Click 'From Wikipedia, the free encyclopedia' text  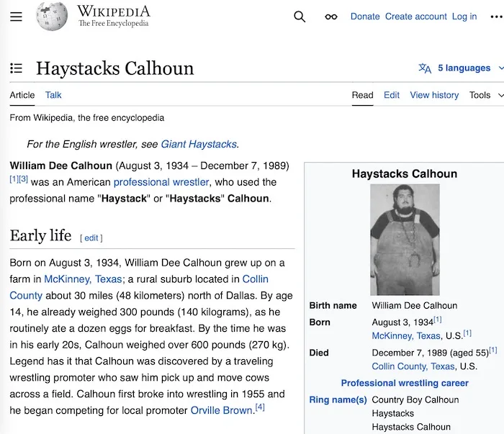(x=87, y=118)
